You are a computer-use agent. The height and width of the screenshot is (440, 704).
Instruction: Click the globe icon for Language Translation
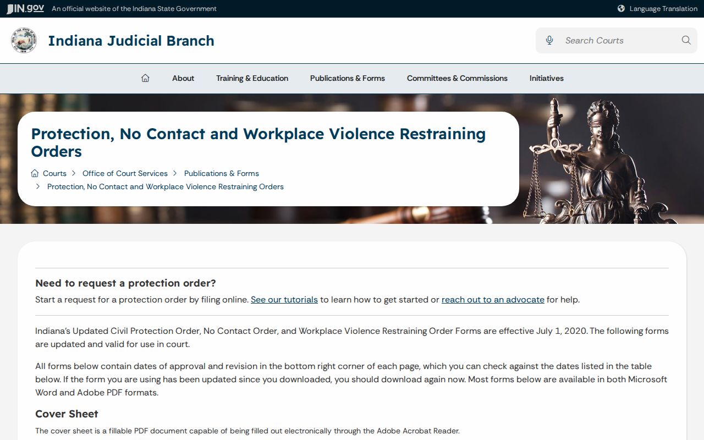click(x=621, y=9)
